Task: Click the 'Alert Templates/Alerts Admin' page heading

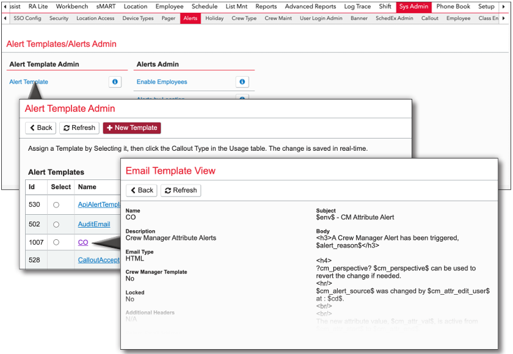Action: point(62,44)
